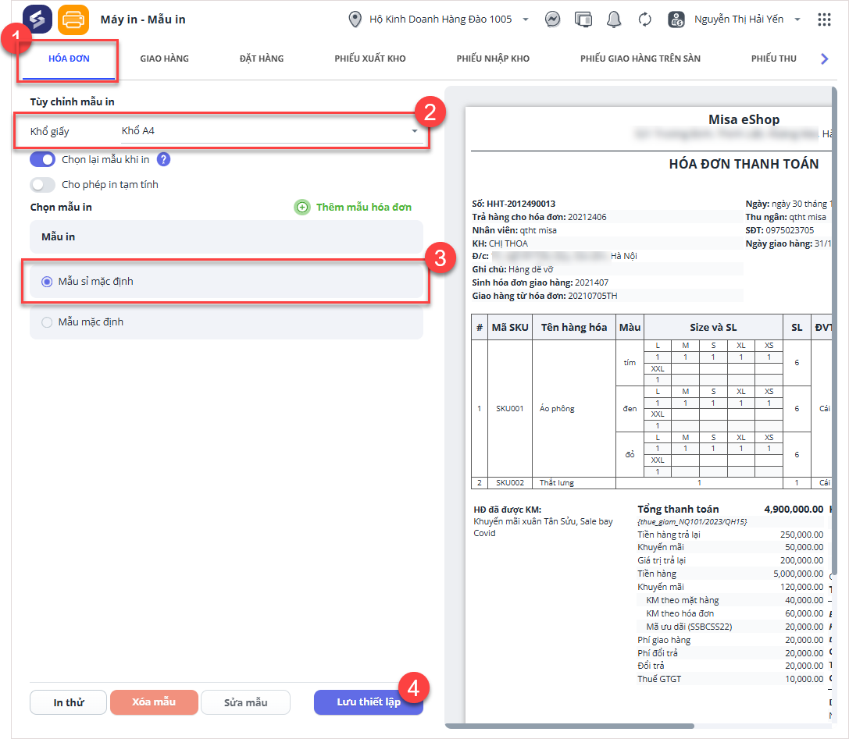The width and height of the screenshot is (849, 739).
Task: Click the Mã ưu đãi (SSBCSS22) row
Action: pyautogui.click(x=730, y=627)
